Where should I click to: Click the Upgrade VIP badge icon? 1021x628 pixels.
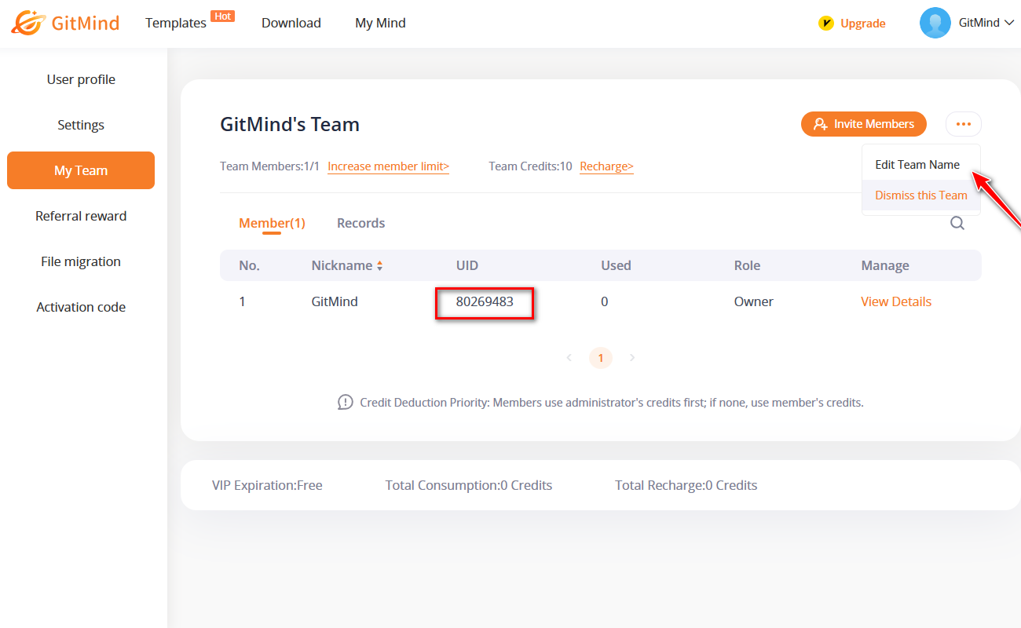[x=825, y=24]
